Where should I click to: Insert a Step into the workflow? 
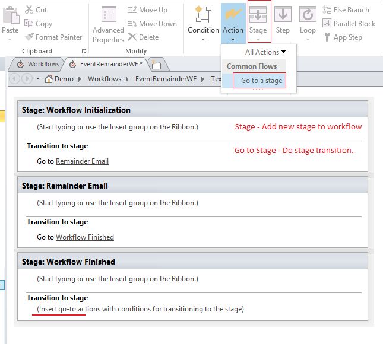point(283,21)
